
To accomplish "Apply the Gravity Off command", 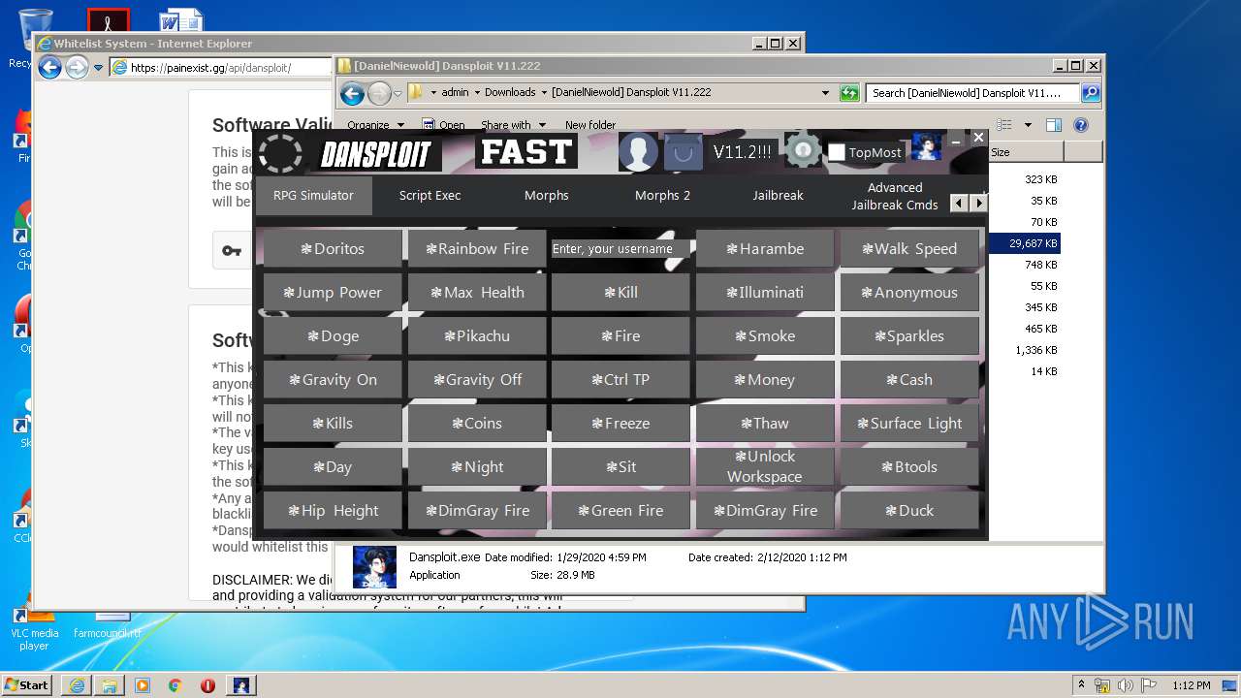I will coord(477,380).
